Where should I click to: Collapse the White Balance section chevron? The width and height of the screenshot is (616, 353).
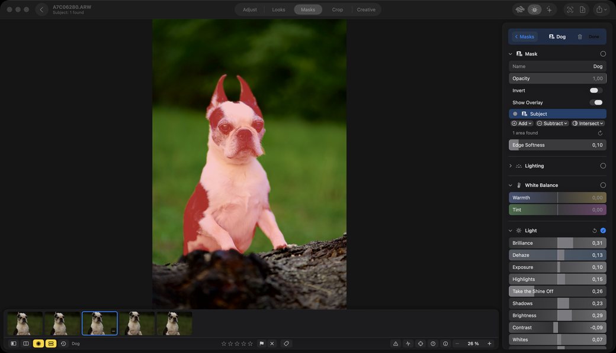[511, 185]
